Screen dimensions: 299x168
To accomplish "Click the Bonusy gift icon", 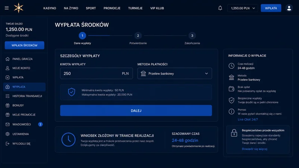I will click(x=7, y=105).
